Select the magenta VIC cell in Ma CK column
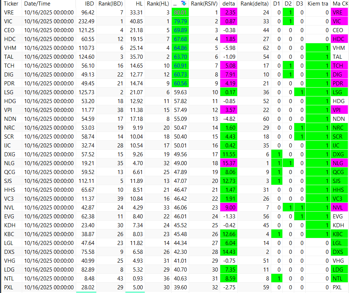This screenshot has height=293, width=349. pos(339,21)
